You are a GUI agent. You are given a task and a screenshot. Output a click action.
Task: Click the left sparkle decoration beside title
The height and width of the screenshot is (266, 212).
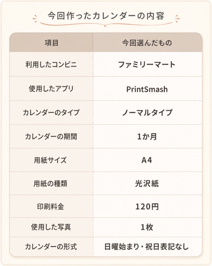35,19
